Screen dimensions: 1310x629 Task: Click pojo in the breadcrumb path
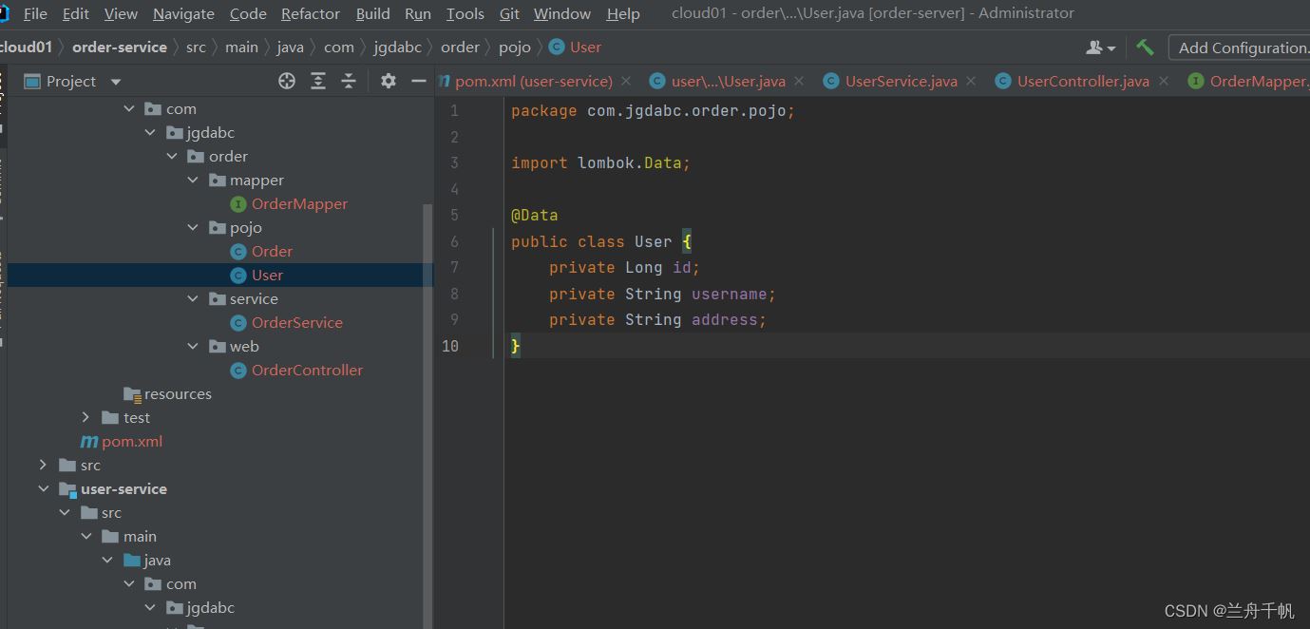point(515,47)
